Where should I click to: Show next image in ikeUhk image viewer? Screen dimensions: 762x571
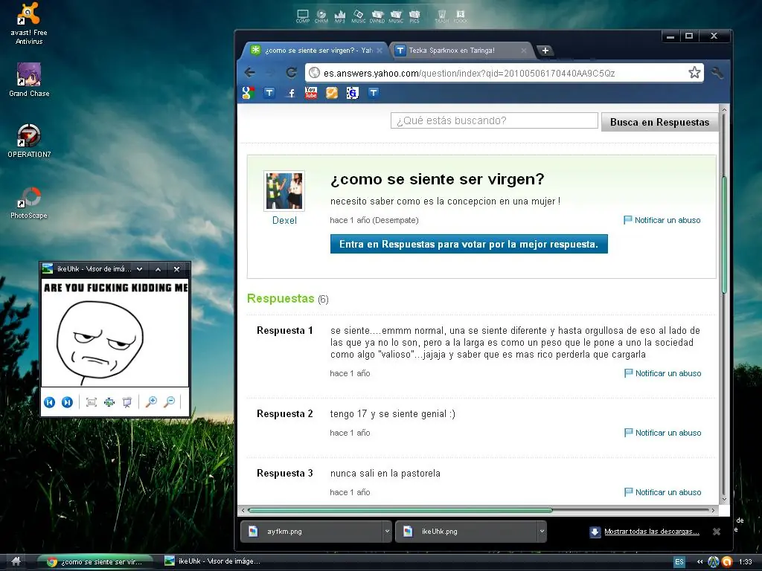click(x=67, y=402)
